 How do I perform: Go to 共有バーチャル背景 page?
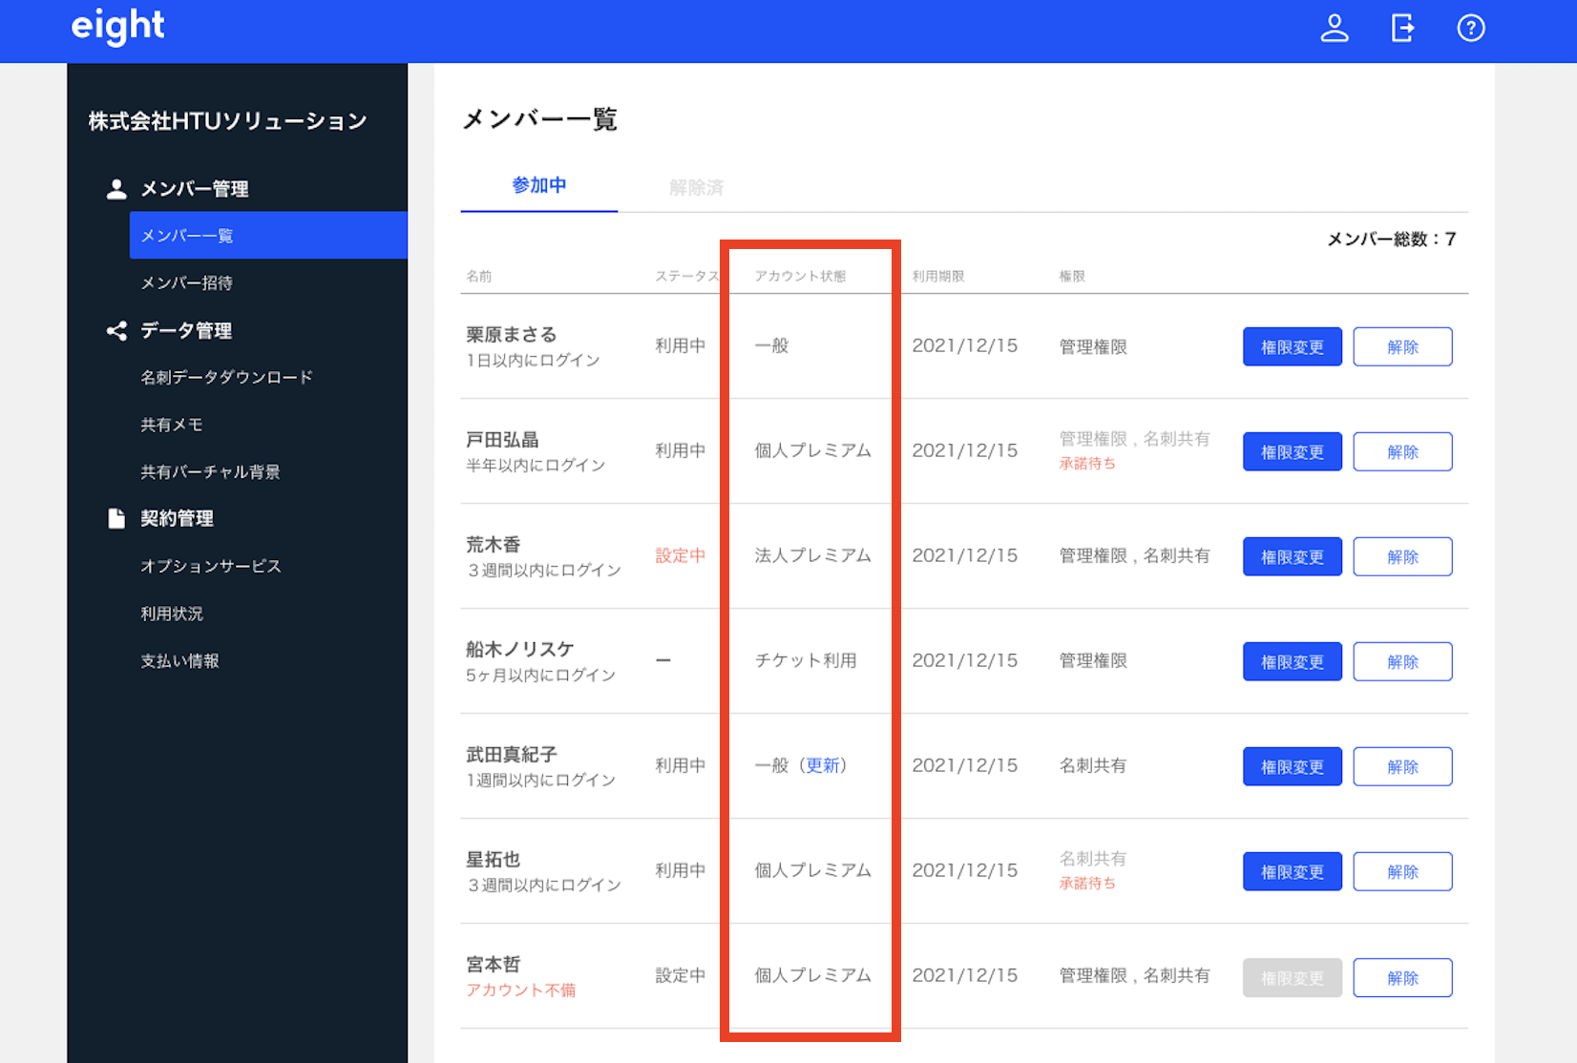coord(210,471)
